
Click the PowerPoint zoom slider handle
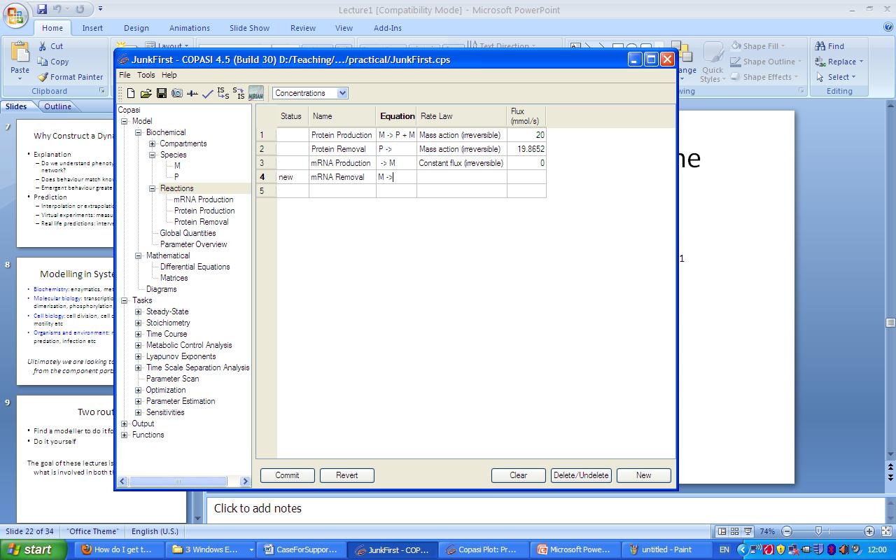point(818,531)
